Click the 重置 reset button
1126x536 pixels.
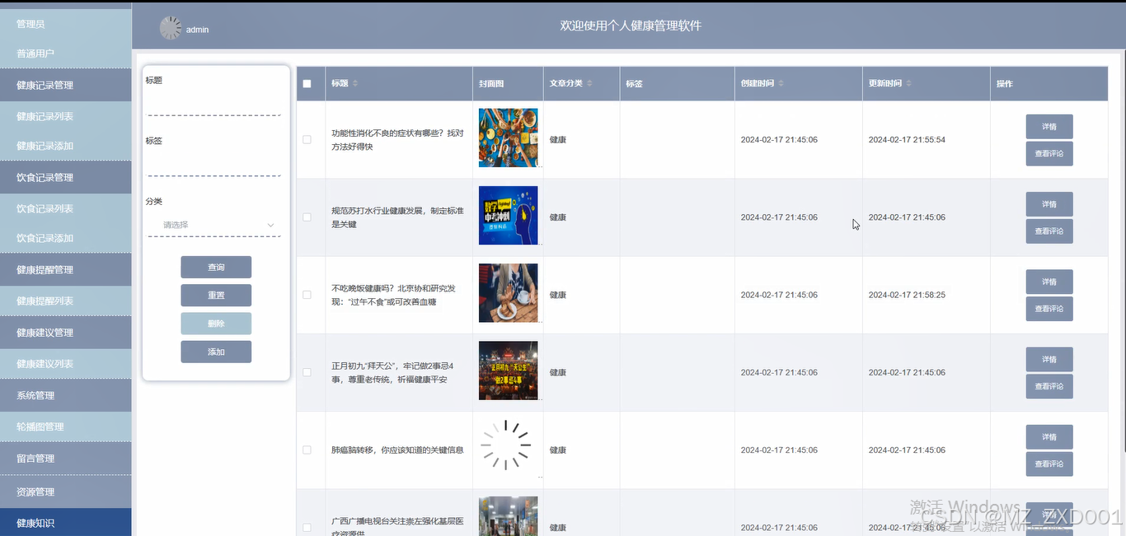point(216,296)
